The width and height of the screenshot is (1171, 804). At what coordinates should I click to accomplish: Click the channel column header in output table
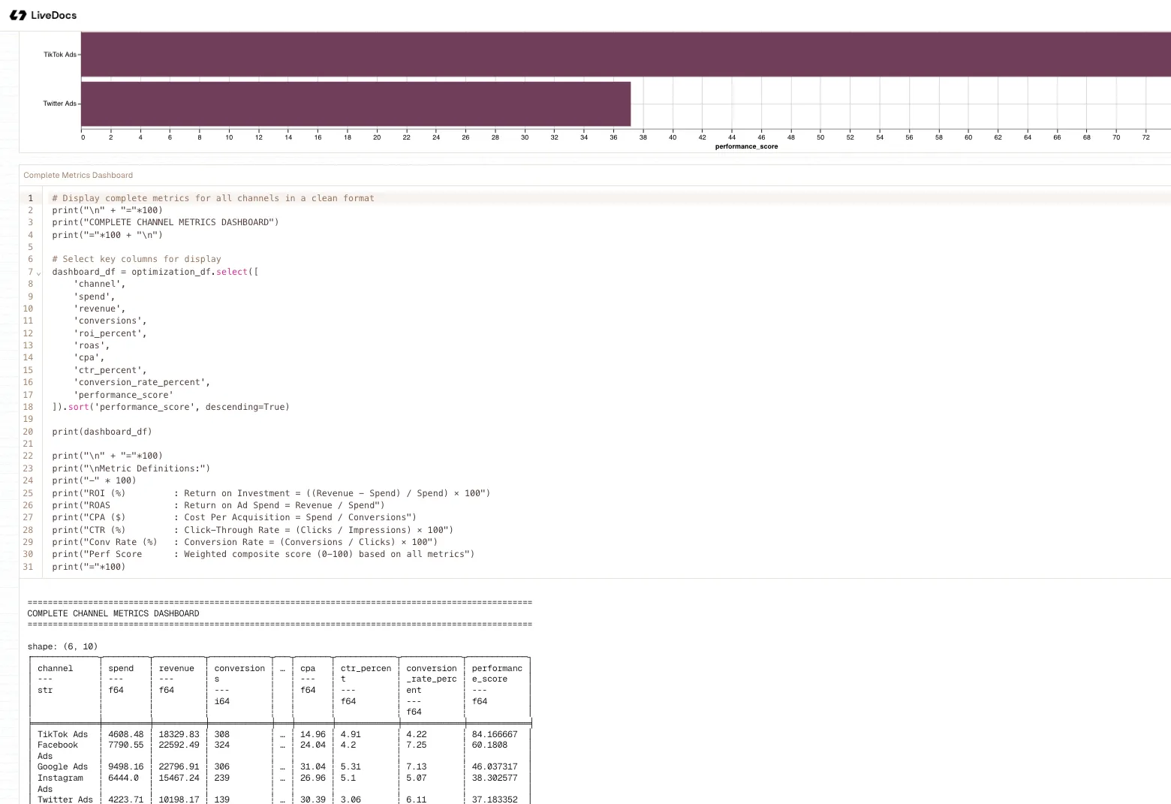[x=55, y=668]
